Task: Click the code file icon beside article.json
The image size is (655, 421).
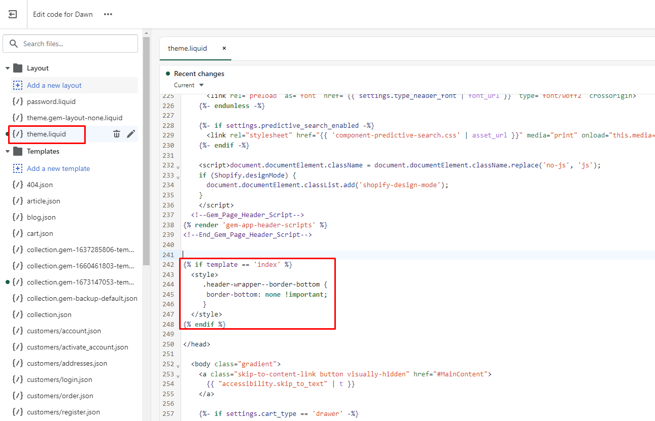Action: click(x=18, y=201)
